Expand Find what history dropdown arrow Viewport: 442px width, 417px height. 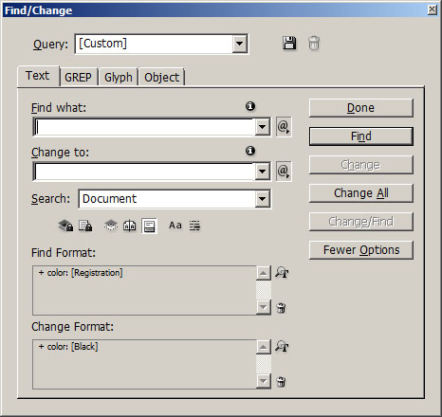tap(262, 127)
